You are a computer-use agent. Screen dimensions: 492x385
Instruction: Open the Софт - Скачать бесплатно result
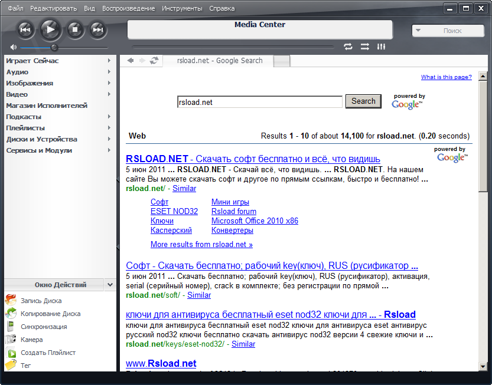point(272,266)
